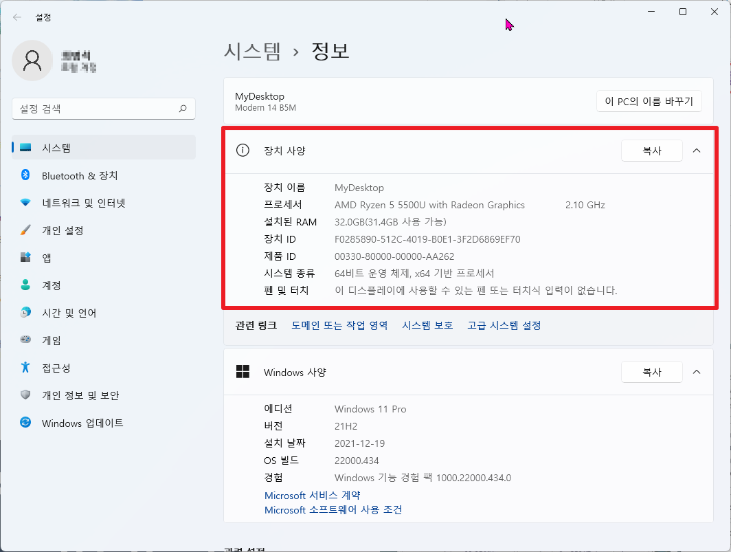This screenshot has height=552, width=731.
Task: Open the 시스템 보호 link
Action: click(x=427, y=325)
